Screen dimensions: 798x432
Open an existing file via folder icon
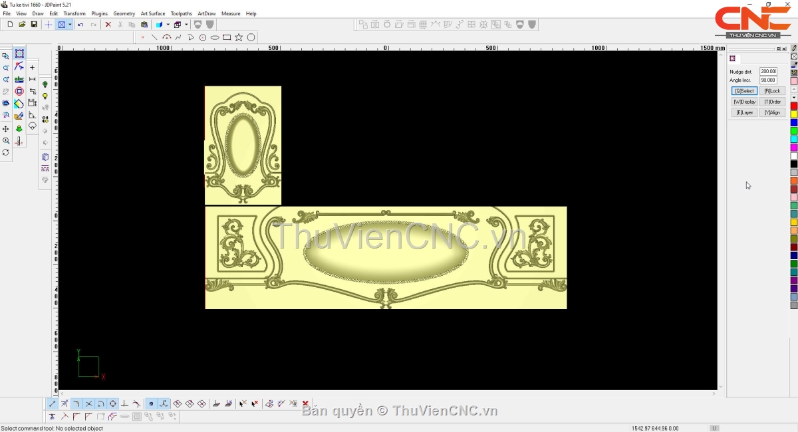pos(22,25)
